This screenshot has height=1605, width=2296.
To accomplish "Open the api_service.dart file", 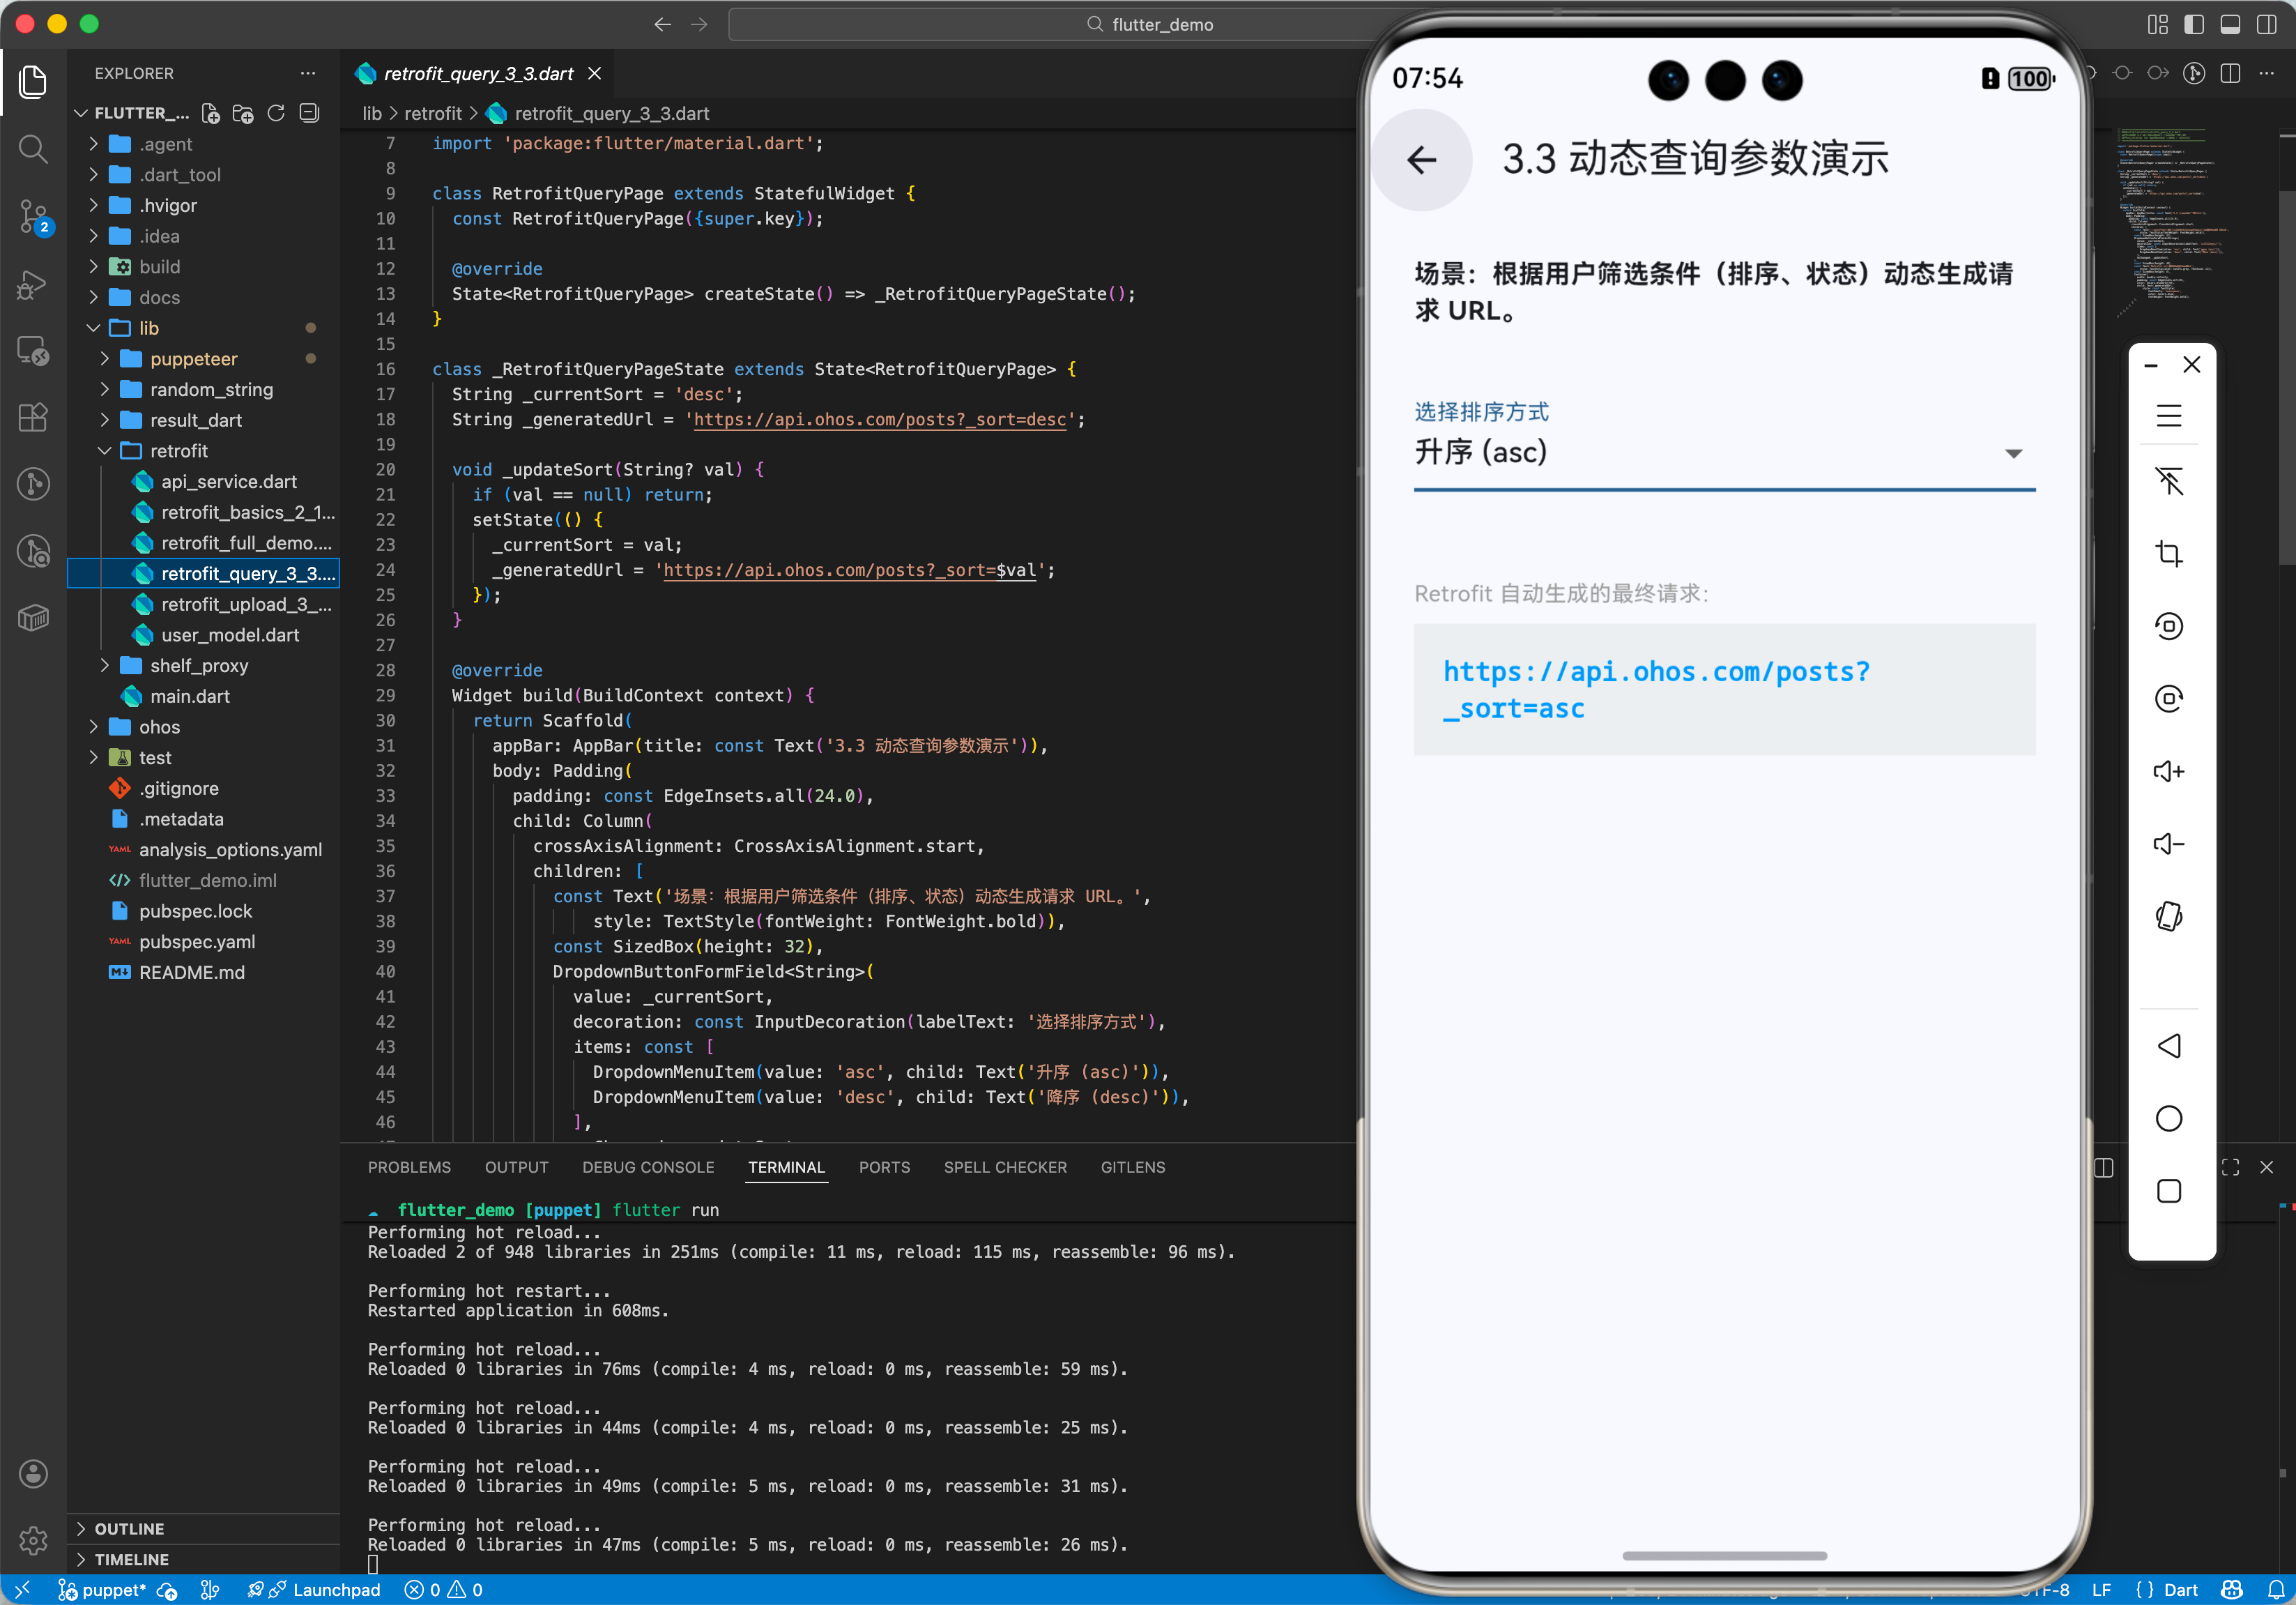I will 229,482.
